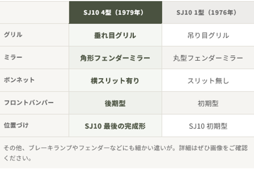Select the グリル row label
The width and height of the screenshot is (254, 170).
click(x=13, y=35)
